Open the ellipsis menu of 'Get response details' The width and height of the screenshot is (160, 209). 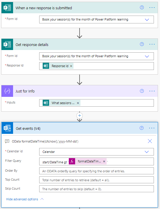click(x=152, y=44)
